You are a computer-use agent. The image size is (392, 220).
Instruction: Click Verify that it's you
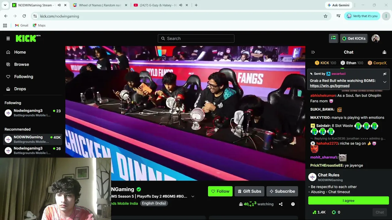362,16
